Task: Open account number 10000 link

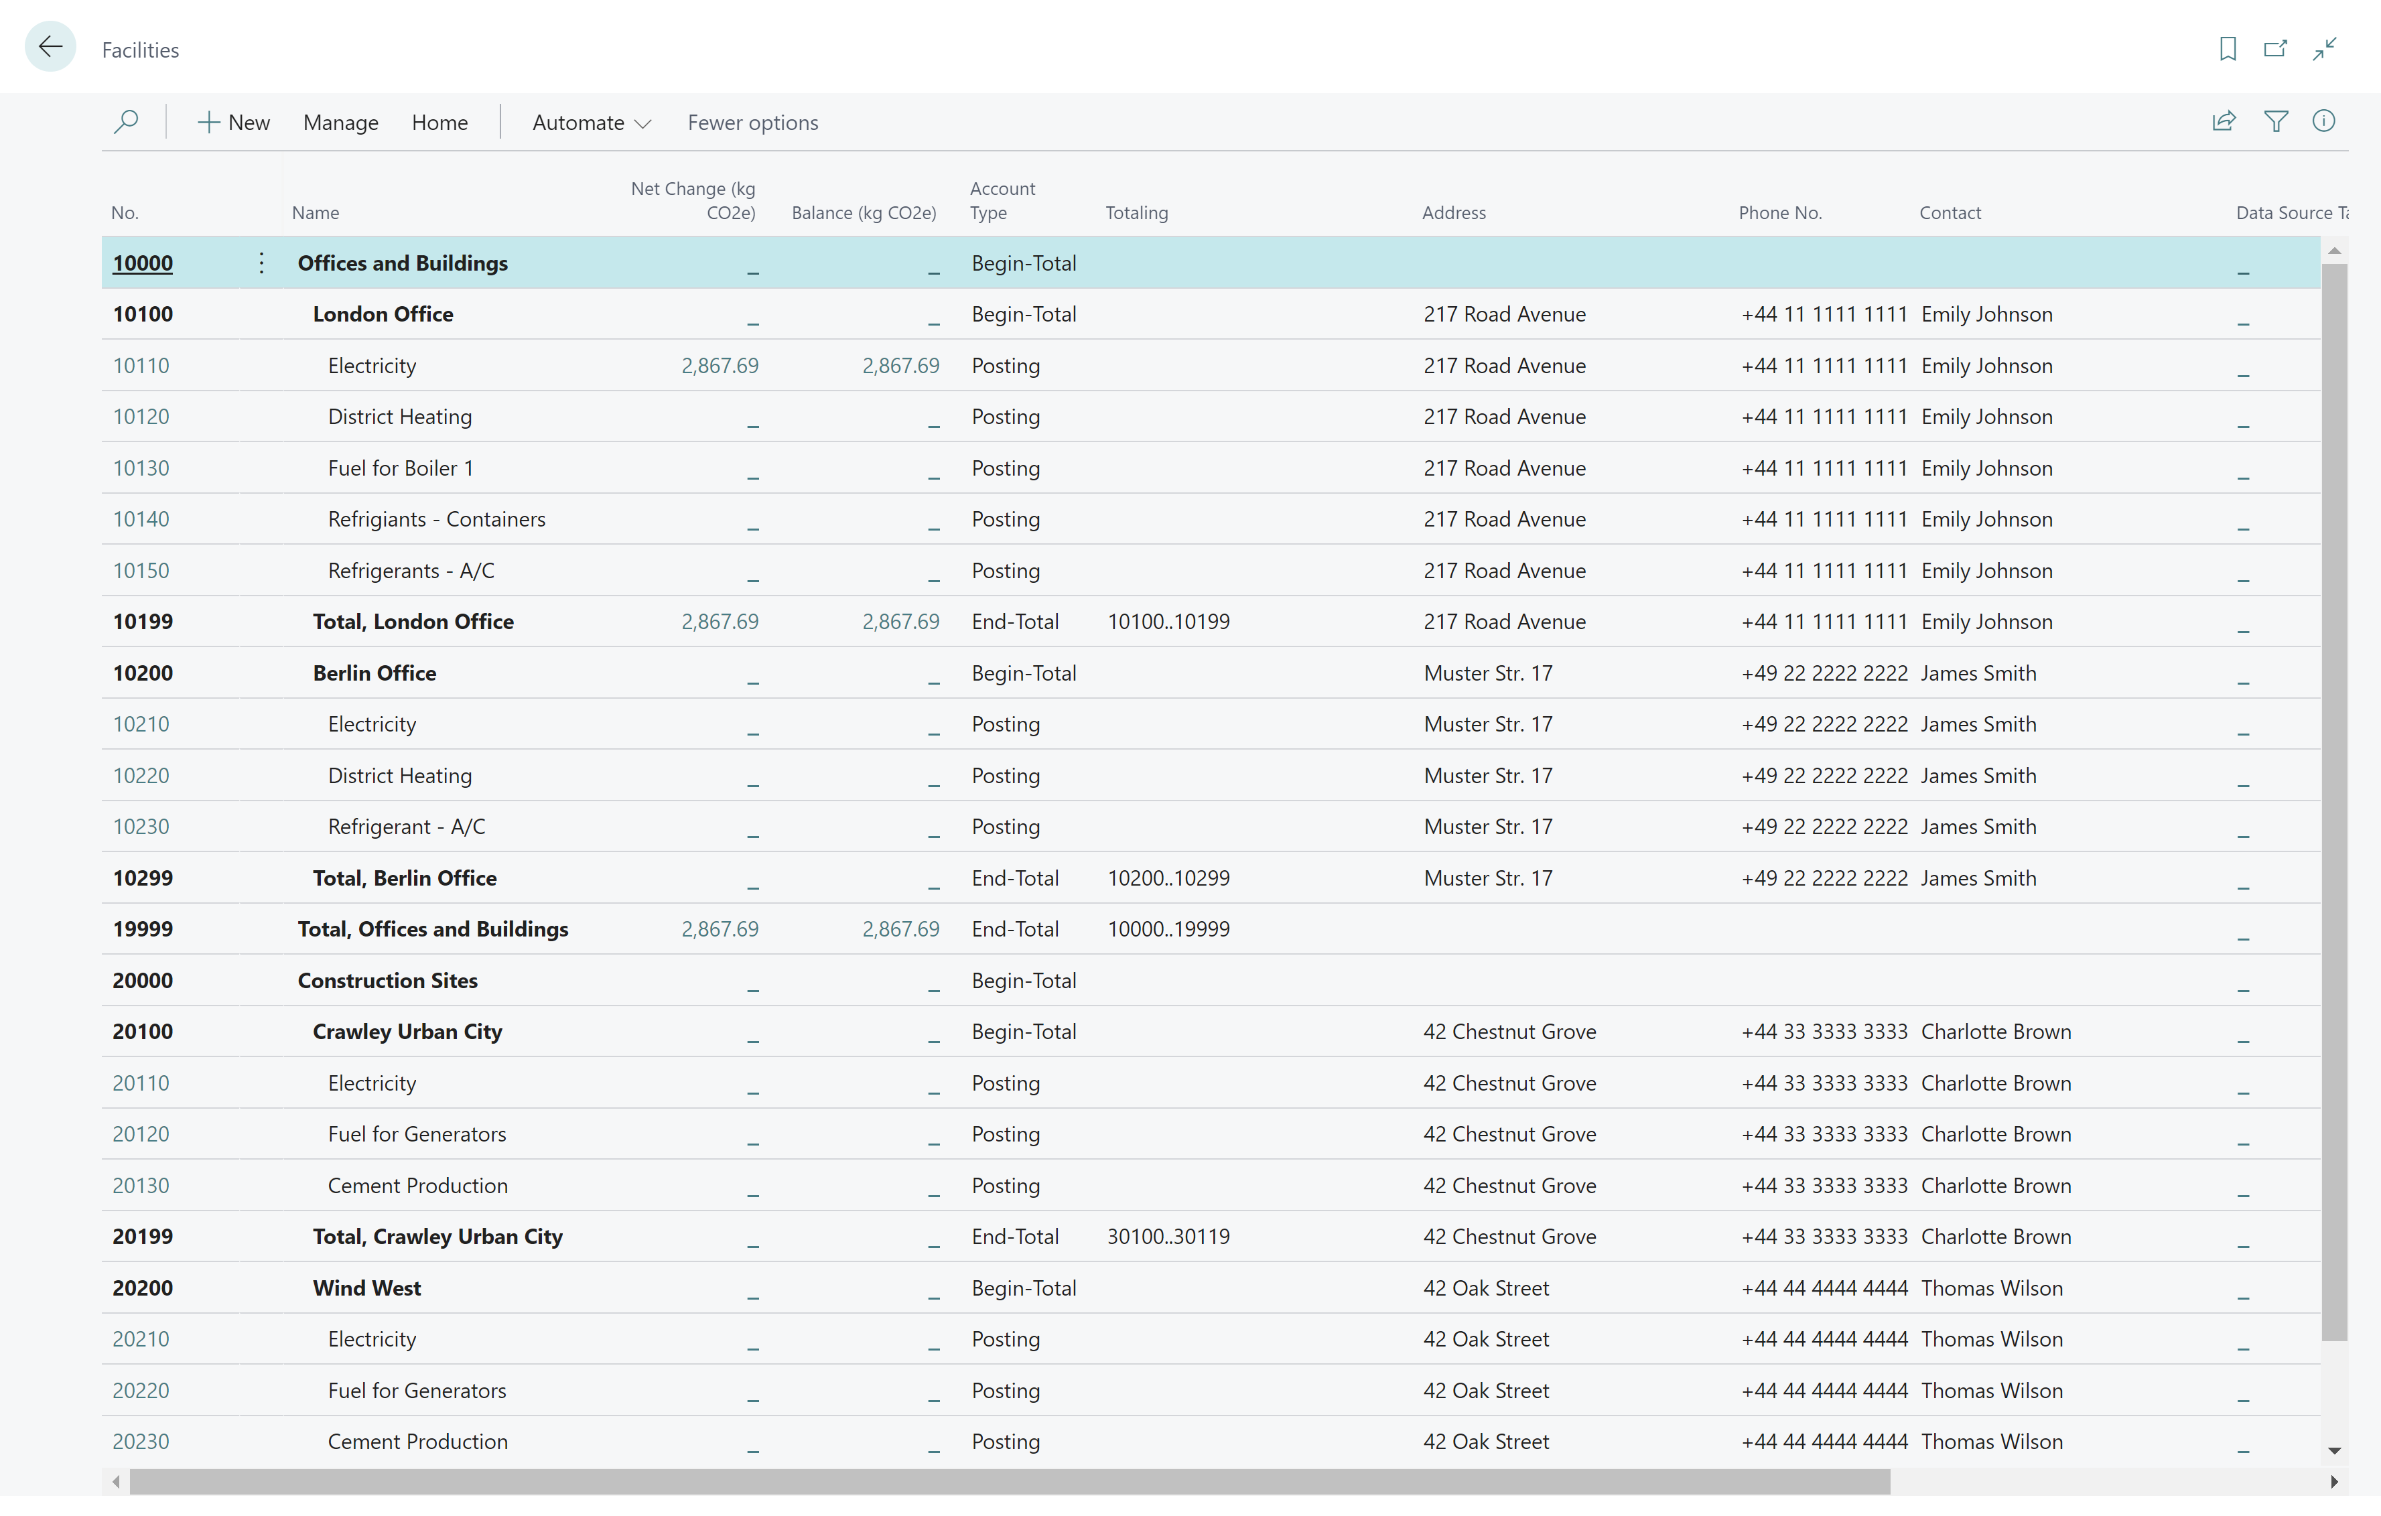Action: pyautogui.click(x=143, y=263)
